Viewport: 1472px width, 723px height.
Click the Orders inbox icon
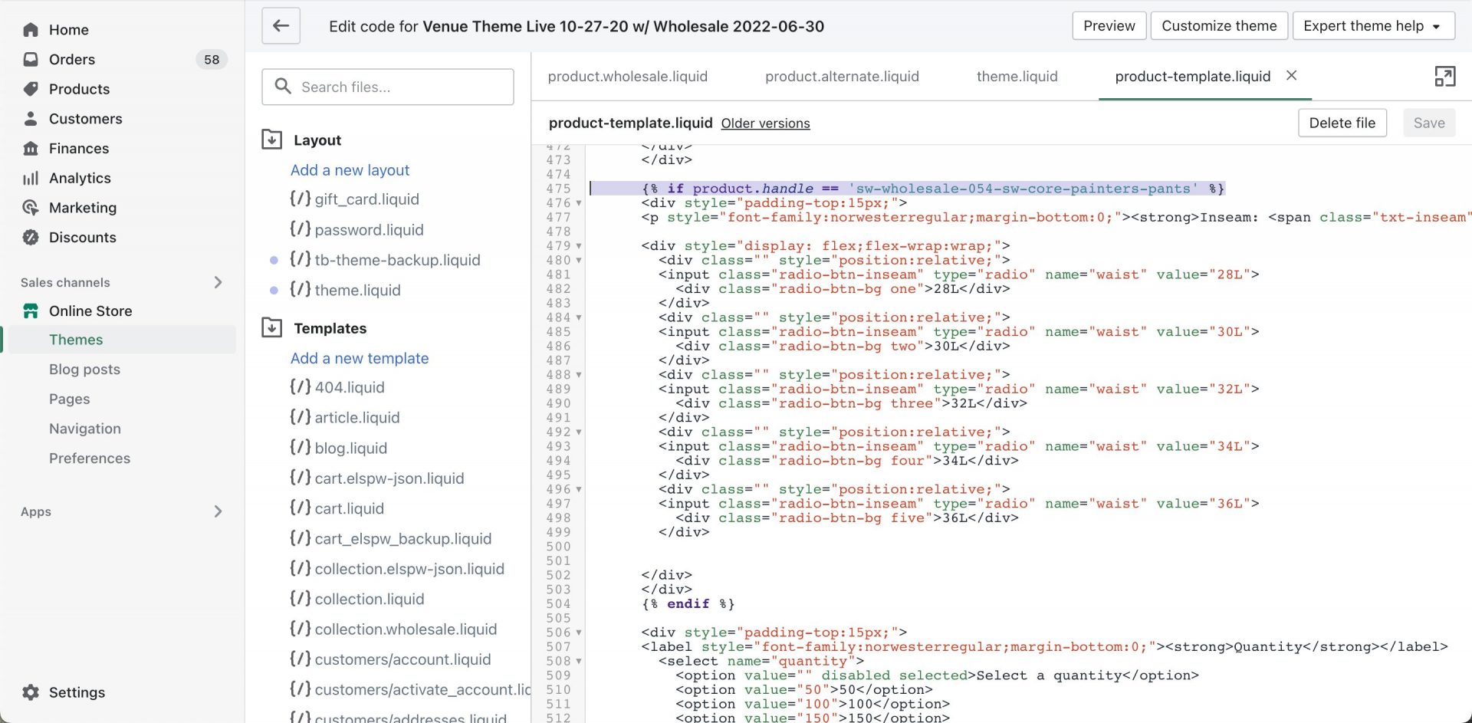pyautogui.click(x=31, y=59)
